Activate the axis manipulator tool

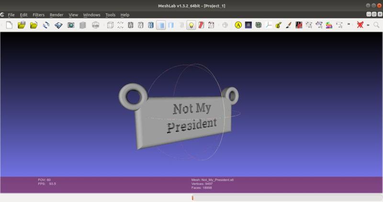click(269, 25)
